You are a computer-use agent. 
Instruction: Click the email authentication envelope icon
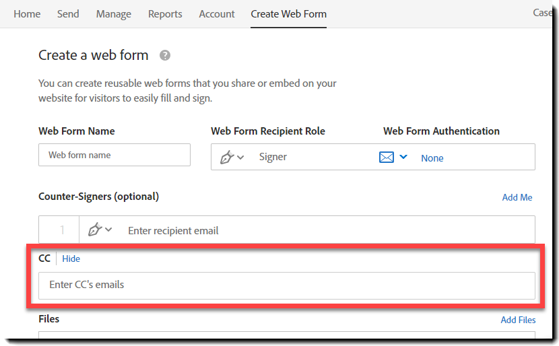(x=387, y=157)
